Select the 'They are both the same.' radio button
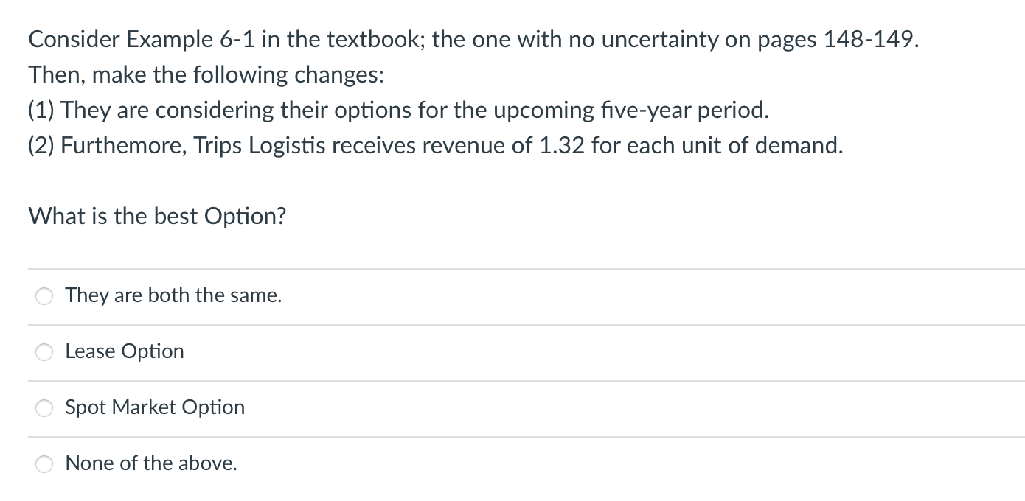This screenshot has width=1025, height=501. 44,296
